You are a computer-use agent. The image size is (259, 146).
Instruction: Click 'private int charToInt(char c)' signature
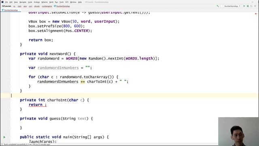(x=52, y=100)
